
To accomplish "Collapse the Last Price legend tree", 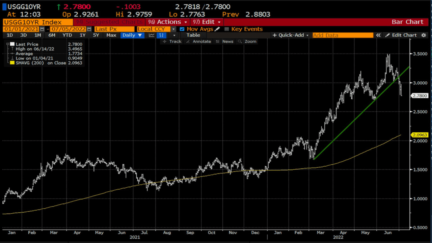I will [x=7, y=44].
